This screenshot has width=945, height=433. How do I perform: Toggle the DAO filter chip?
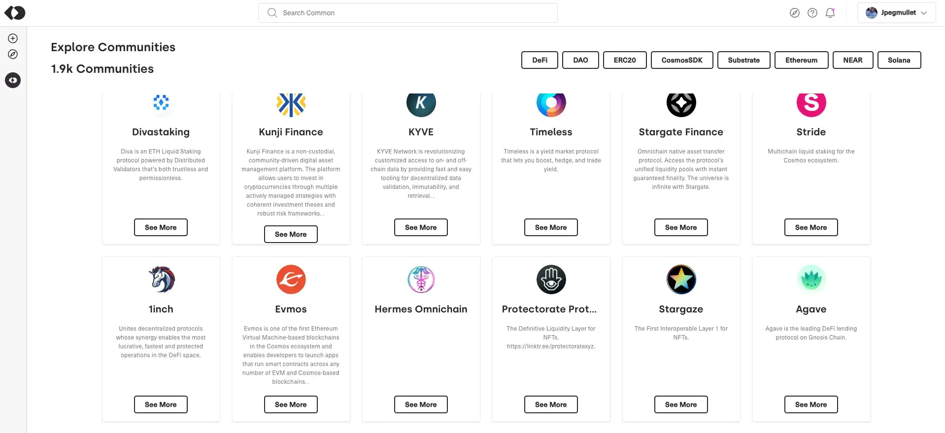point(580,60)
